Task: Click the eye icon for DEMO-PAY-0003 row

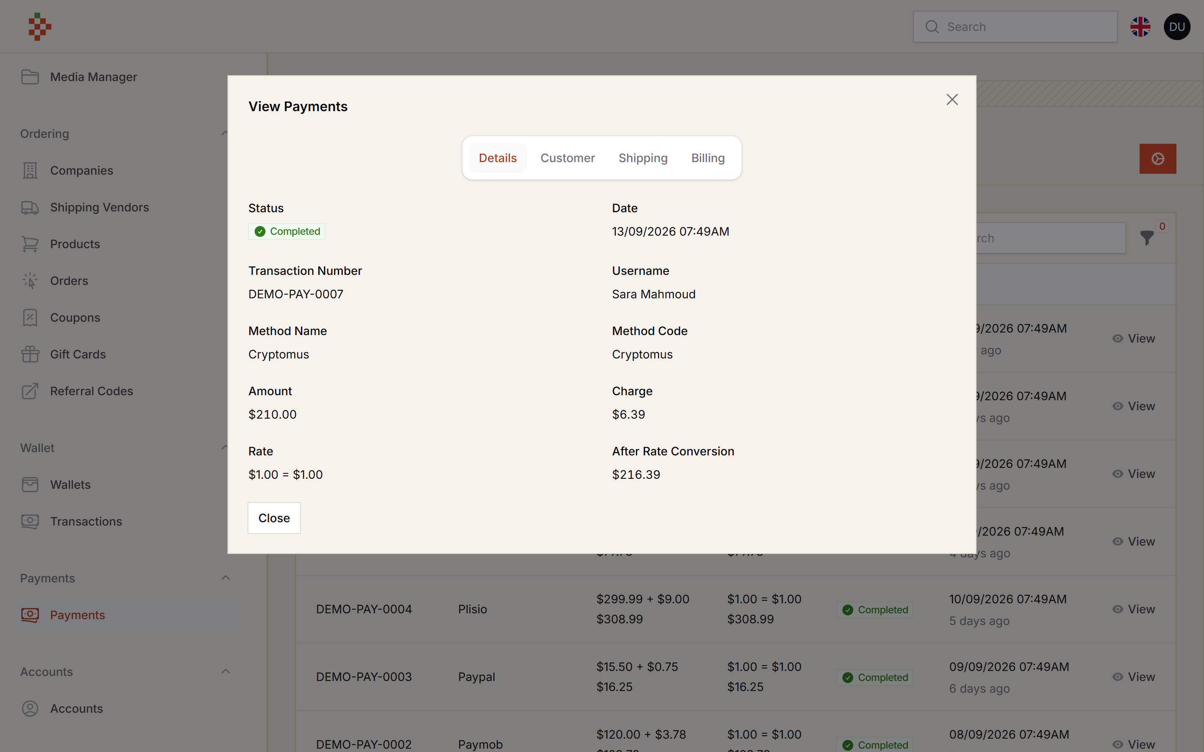Action: tap(1117, 677)
